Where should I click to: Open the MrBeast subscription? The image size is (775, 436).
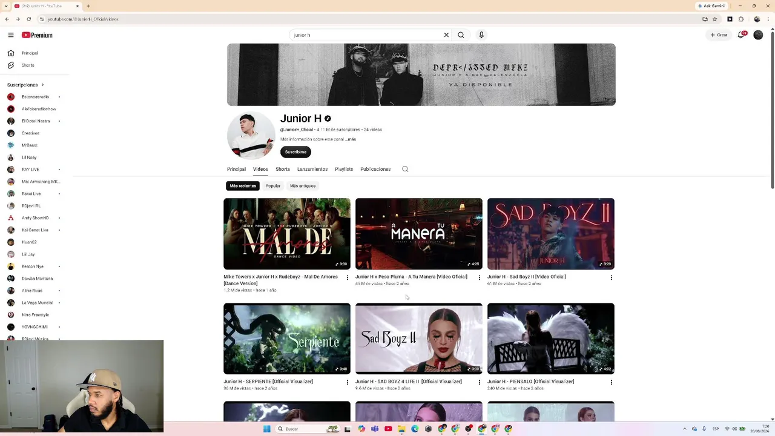pyautogui.click(x=29, y=145)
